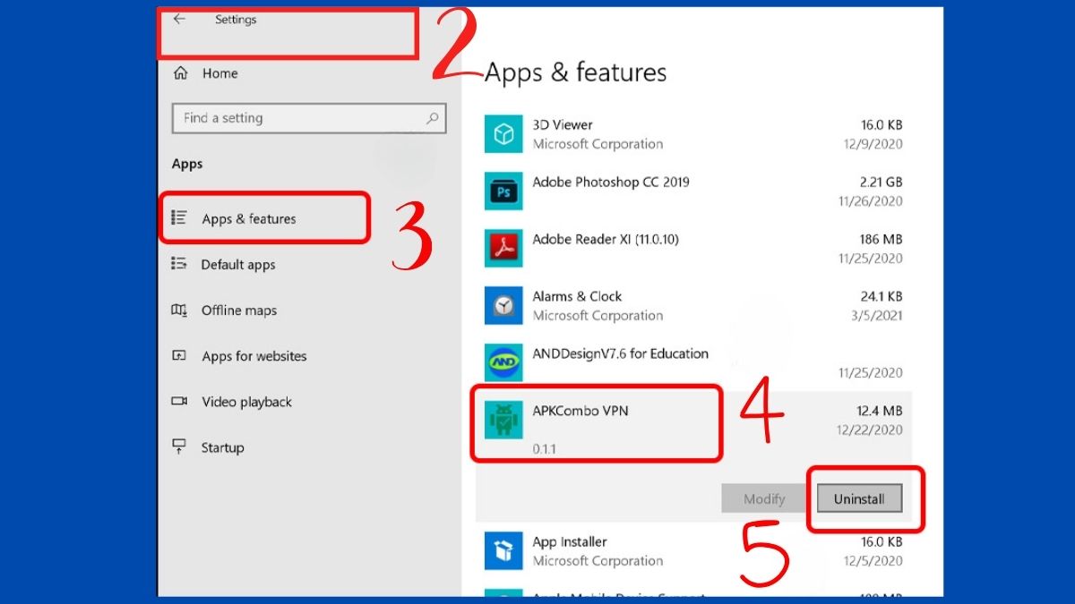The width and height of the screenshot is (1075, 604).
Task: Select the 3D Viewer entry name
Action: (563, 124)
